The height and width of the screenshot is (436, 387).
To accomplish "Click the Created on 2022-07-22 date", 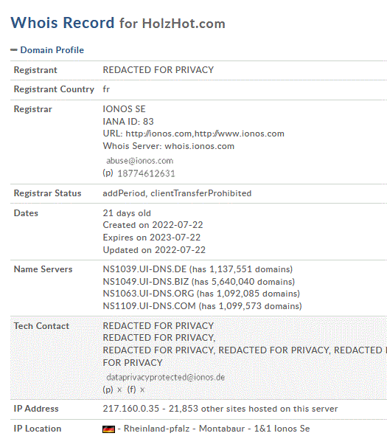I will tap(153, 225).
